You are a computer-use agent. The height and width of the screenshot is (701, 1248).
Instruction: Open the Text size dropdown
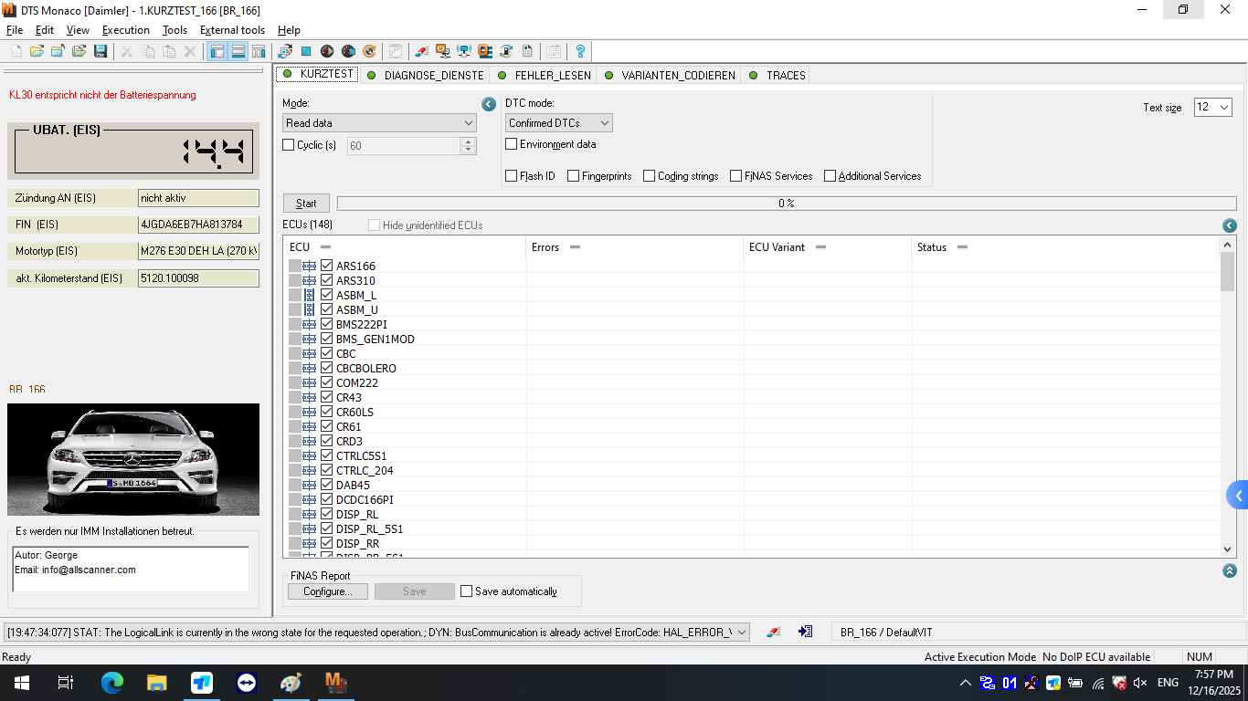point(1212,107)
